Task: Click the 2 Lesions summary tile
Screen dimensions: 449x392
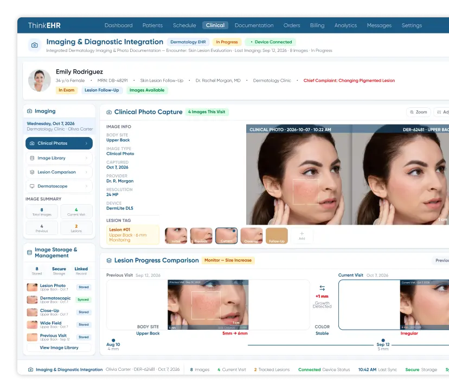Action: (76, 228)
